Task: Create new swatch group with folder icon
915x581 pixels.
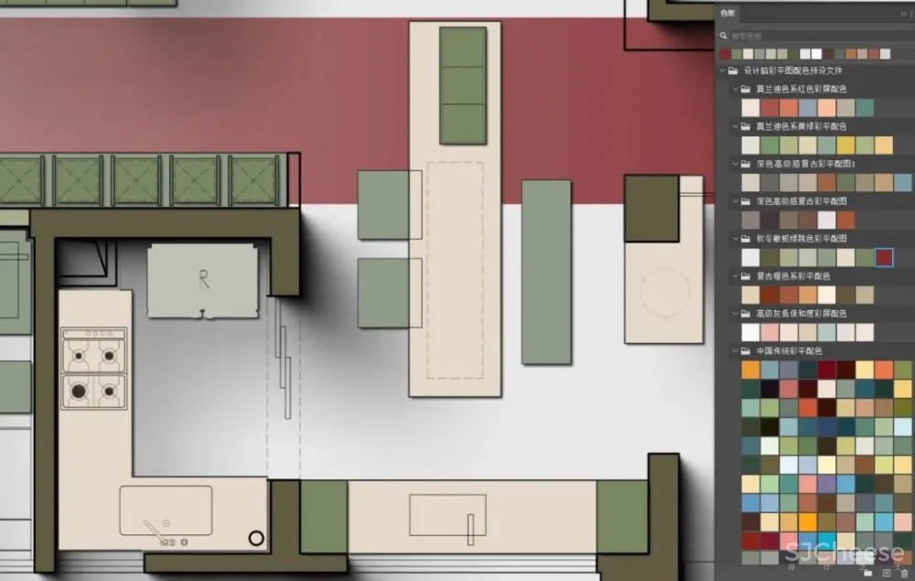Action: tap(868, 572)
